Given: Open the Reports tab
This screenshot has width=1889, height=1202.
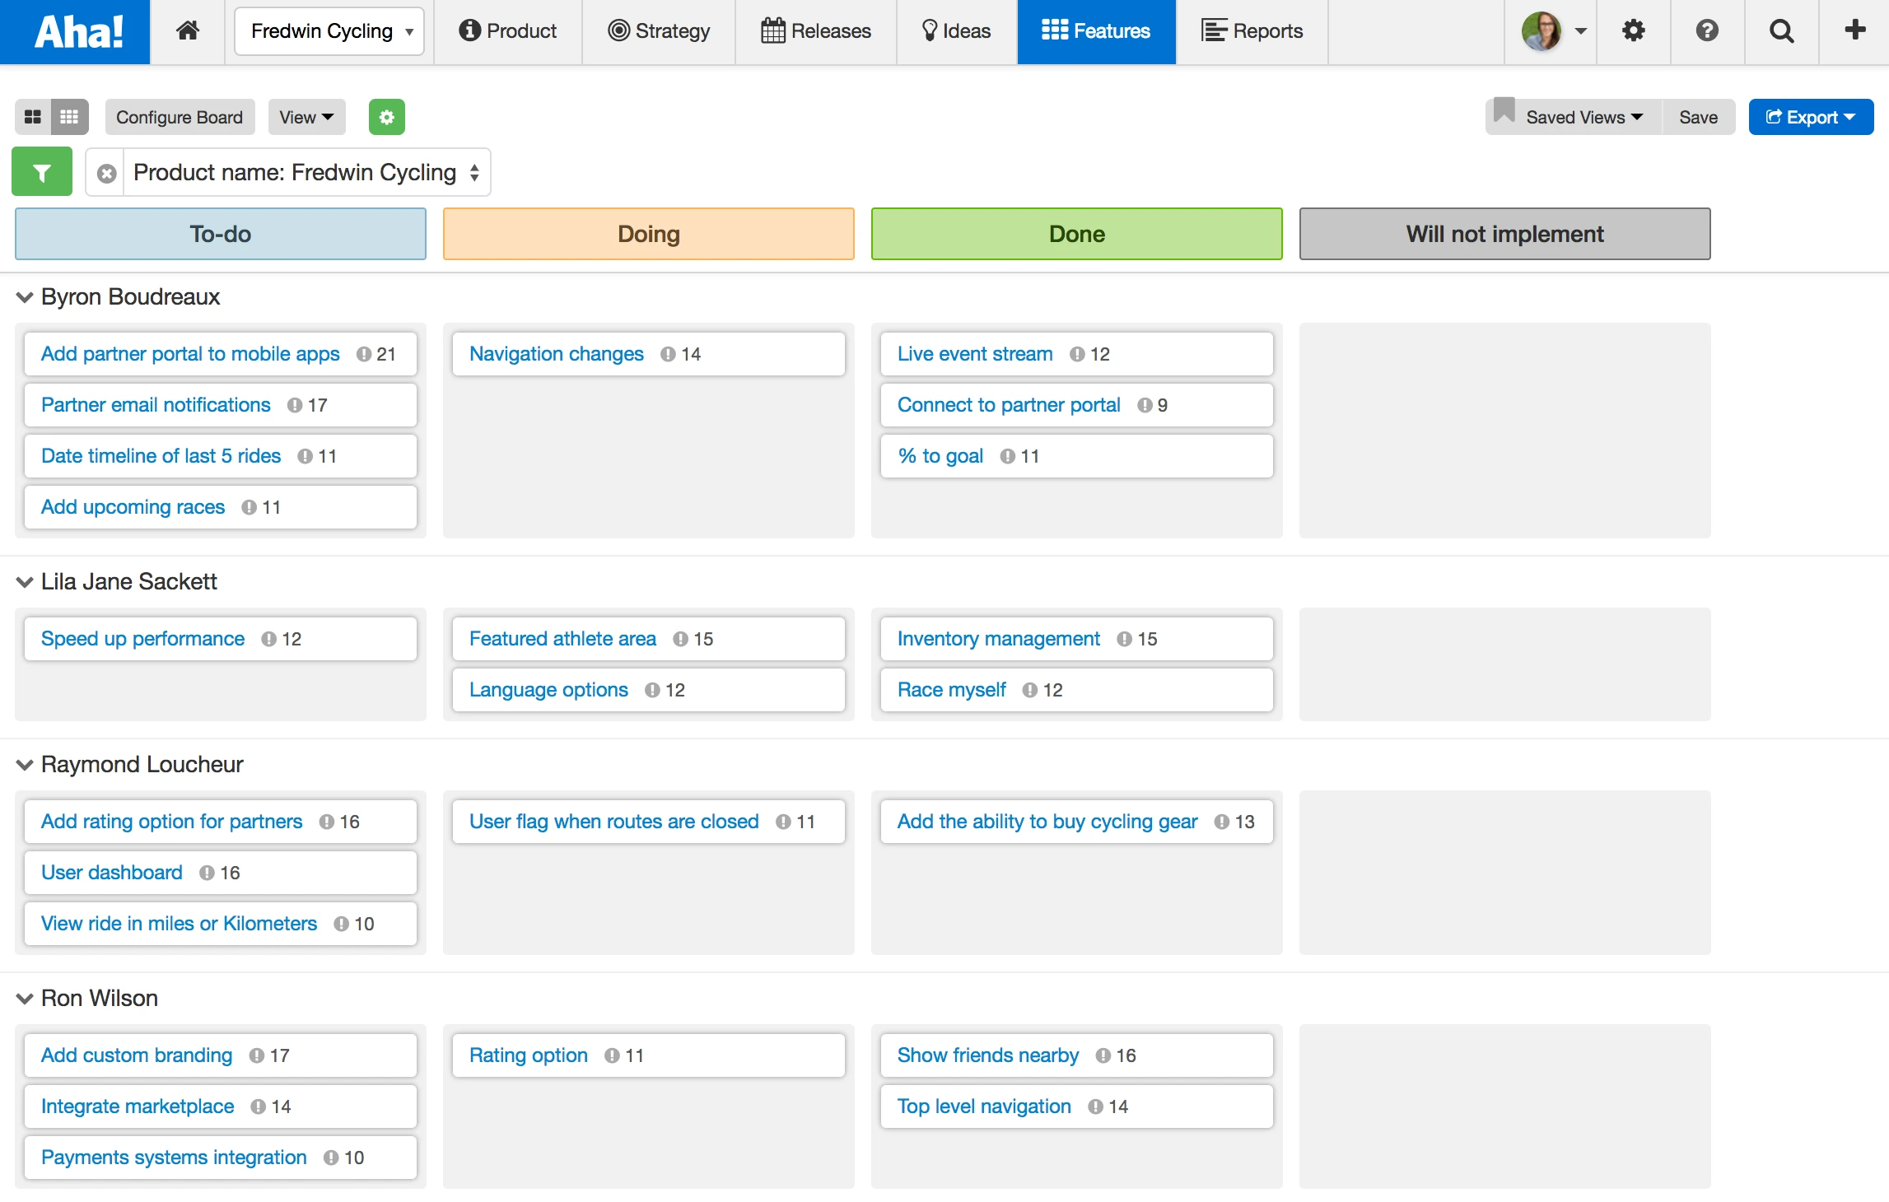Looking at the screenshot, I should pyautogui.click(x=1252, y=31).
